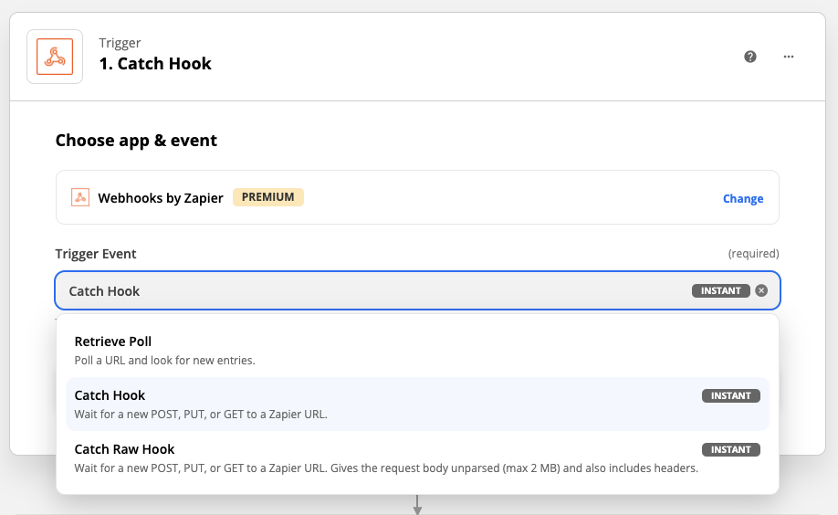838x515 pixels.
Task: Click the PREMIUM badge next to Webhooks
Action: pyautogui.click(x=267, y=197)
